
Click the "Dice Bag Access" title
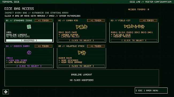pyautogui.click(x=19, y=9)
